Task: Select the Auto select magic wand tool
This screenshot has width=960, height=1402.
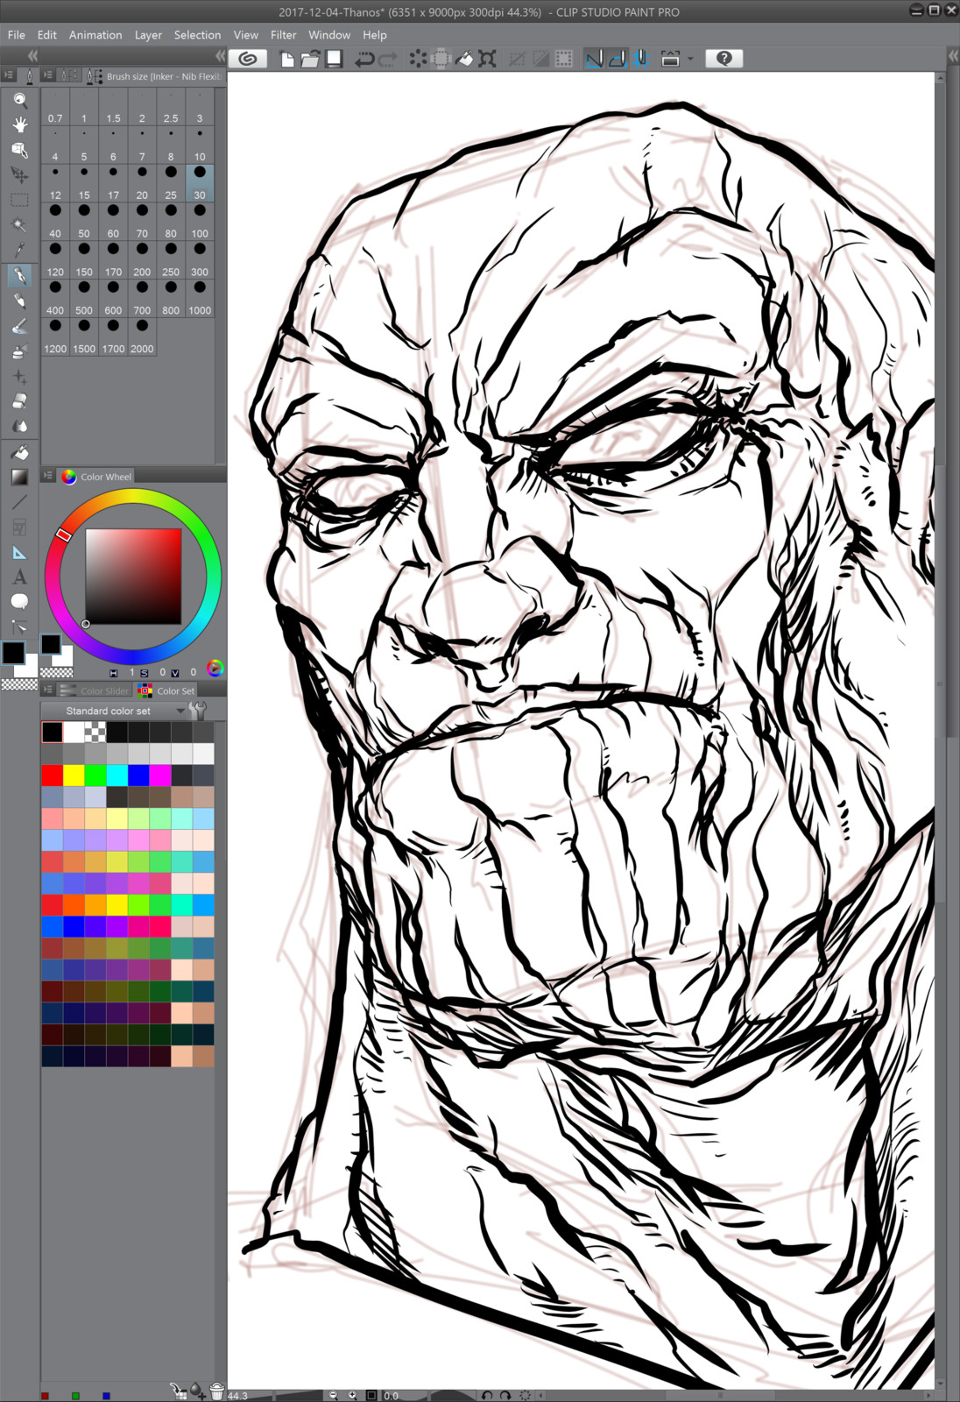Action: click(19, 225)
